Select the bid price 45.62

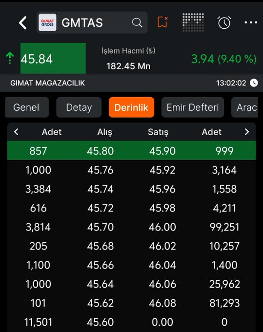(101, 303)
